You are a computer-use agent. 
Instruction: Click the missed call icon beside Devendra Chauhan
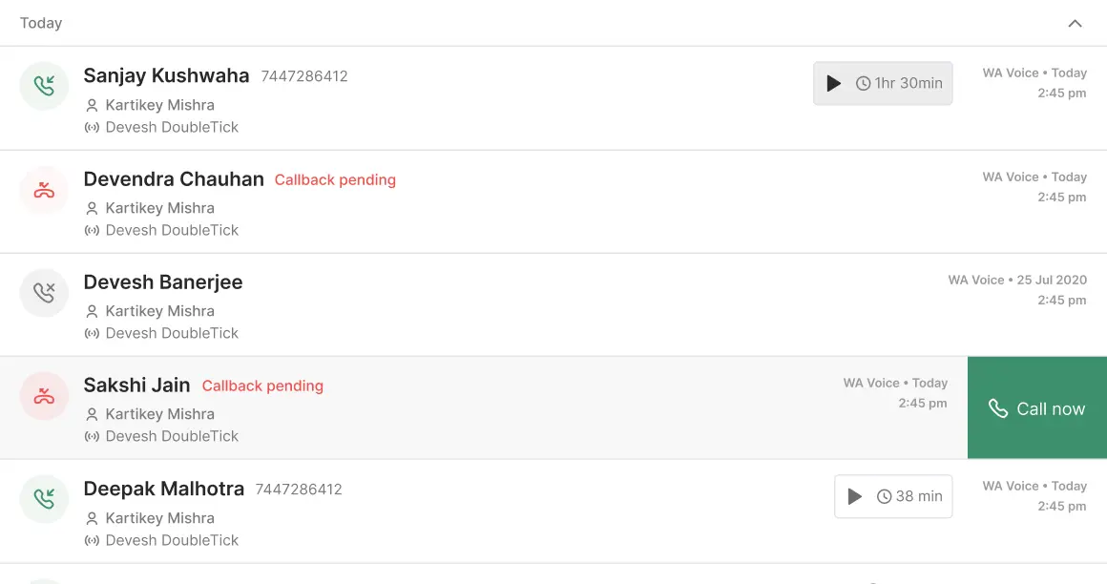point(44,189)
